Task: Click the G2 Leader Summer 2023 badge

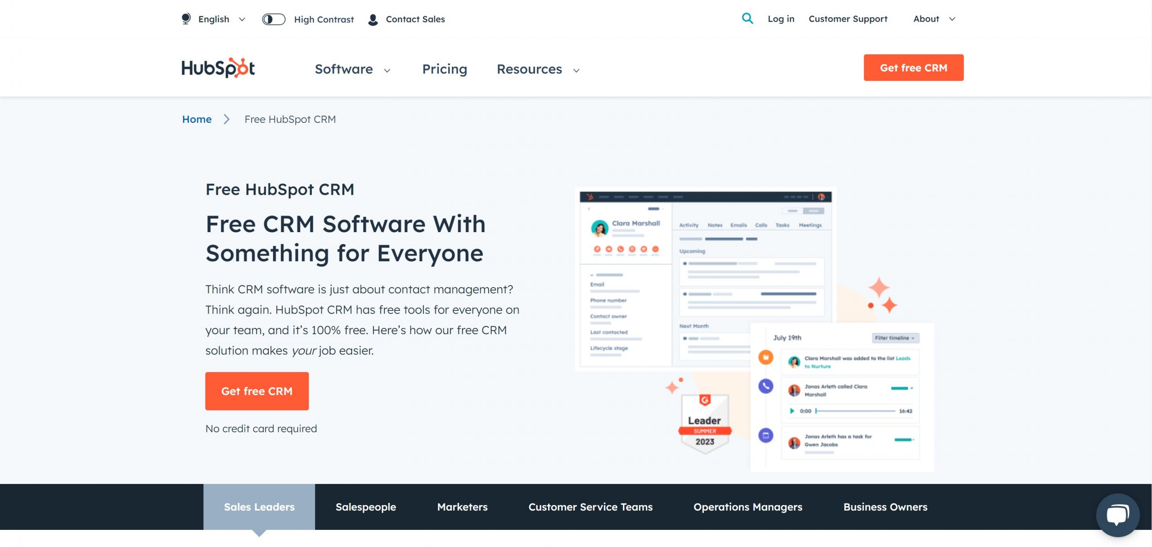Action: (705, 424)
